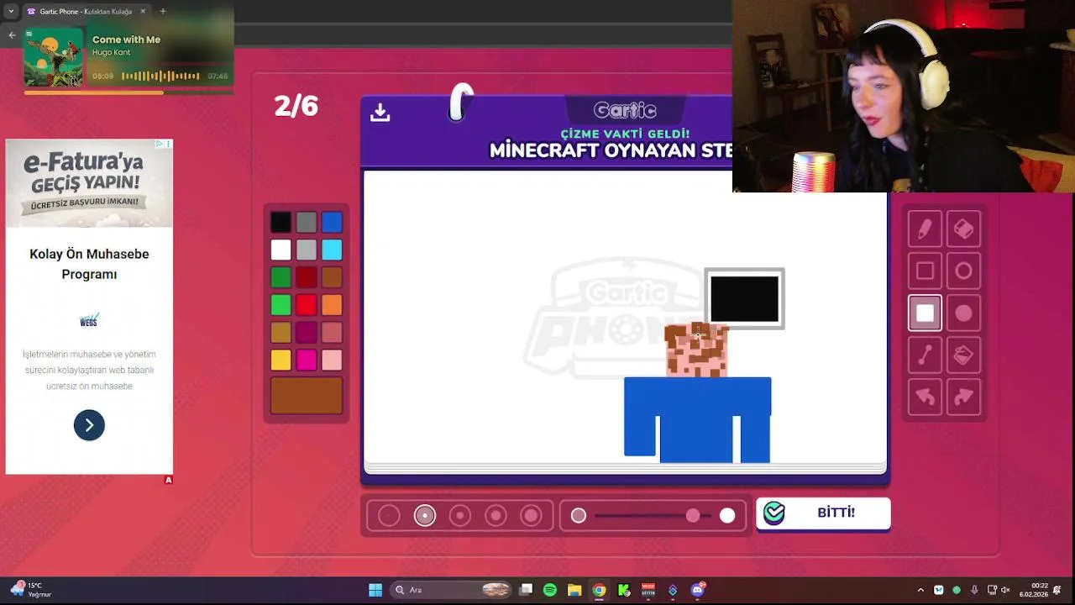Pick the bright red color swatch
The width and height of the screenshot is (1075, 605).
click(x=307, y=305)
